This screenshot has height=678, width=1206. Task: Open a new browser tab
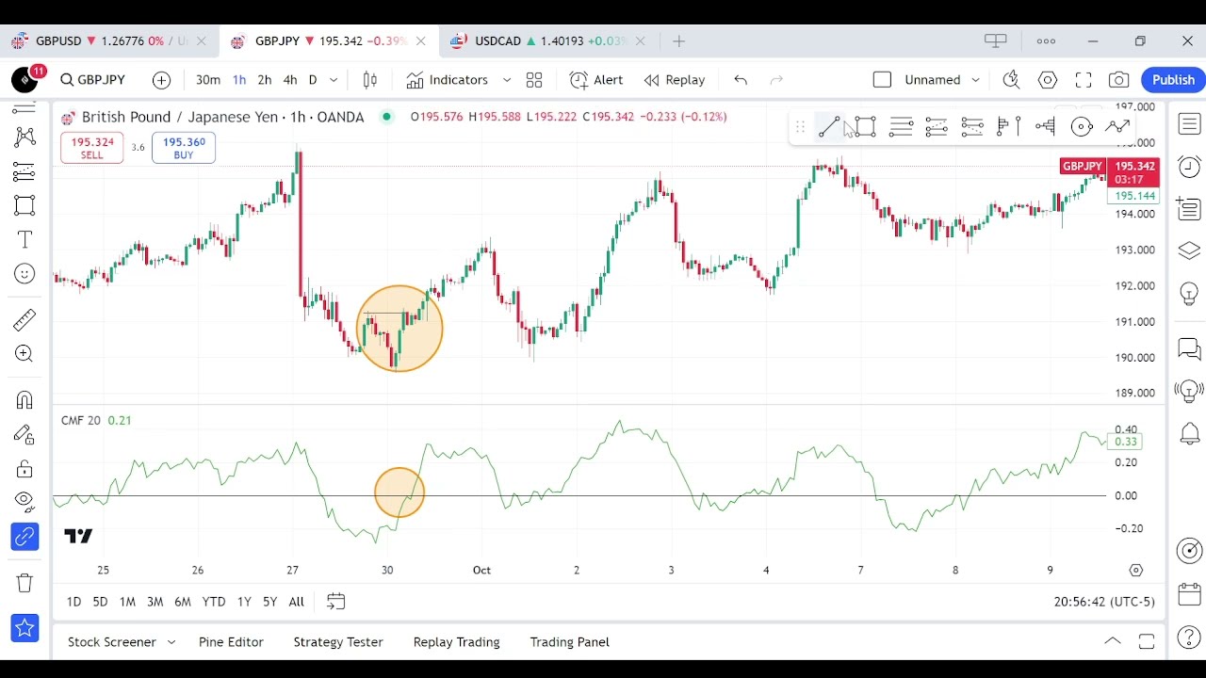679,41
